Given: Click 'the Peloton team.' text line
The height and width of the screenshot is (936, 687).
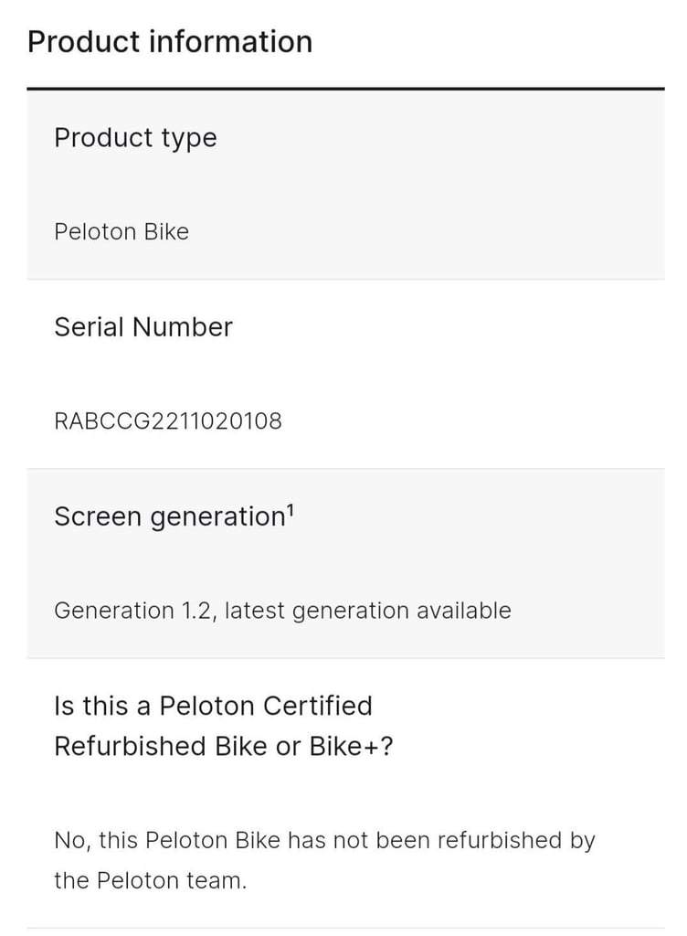Looking at the screenshot, I should [150, 880].
